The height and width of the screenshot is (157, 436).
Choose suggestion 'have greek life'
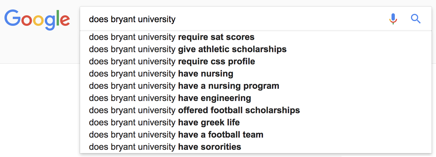coord(256,122)
